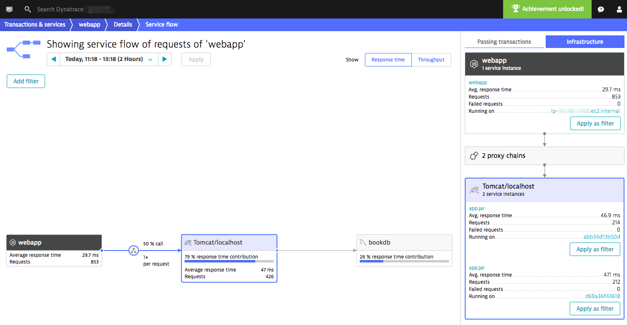Open host link abb34d13b50d
This screenshot has width=627, height=325.
(x=602, y=237)
